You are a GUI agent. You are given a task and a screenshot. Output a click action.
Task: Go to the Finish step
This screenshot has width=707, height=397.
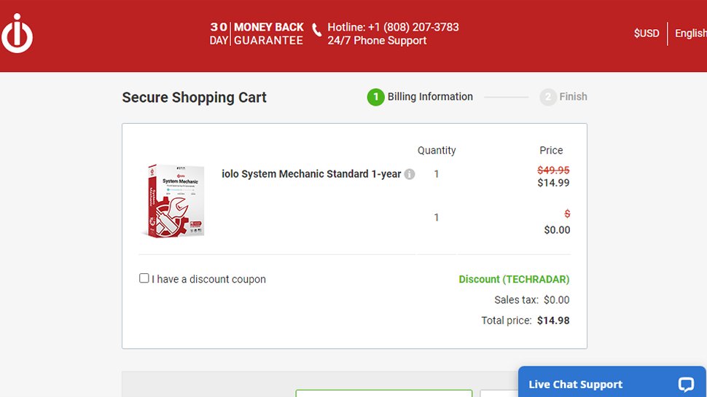(x=573, y=97)
